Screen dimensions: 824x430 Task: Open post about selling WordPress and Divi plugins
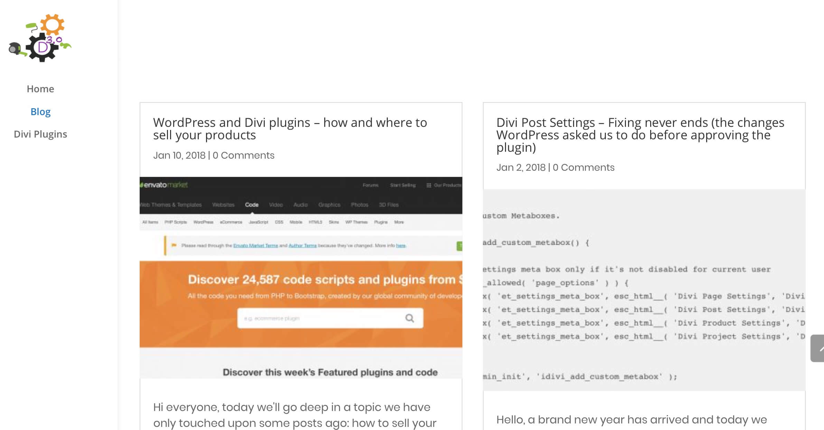click(x=290, y=129)
